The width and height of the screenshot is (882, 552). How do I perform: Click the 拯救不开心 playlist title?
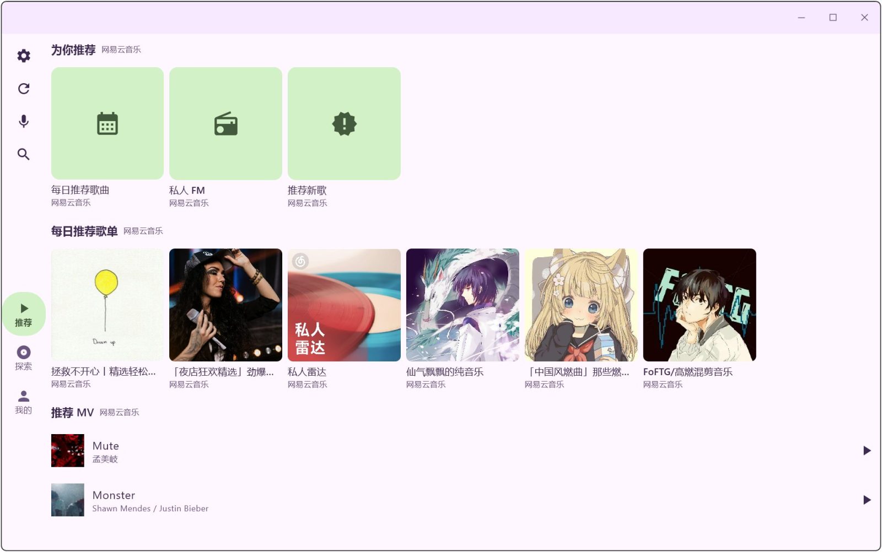pyautogui.click(x=104, y=372)
